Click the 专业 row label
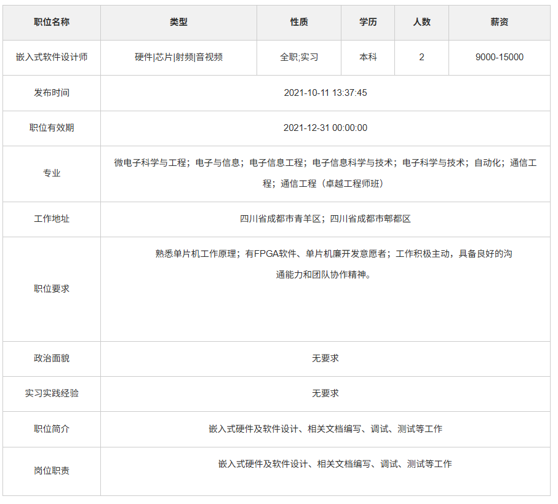 coord(52,173)
